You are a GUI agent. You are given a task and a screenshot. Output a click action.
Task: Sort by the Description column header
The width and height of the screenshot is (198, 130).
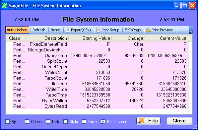click(47, 38)
